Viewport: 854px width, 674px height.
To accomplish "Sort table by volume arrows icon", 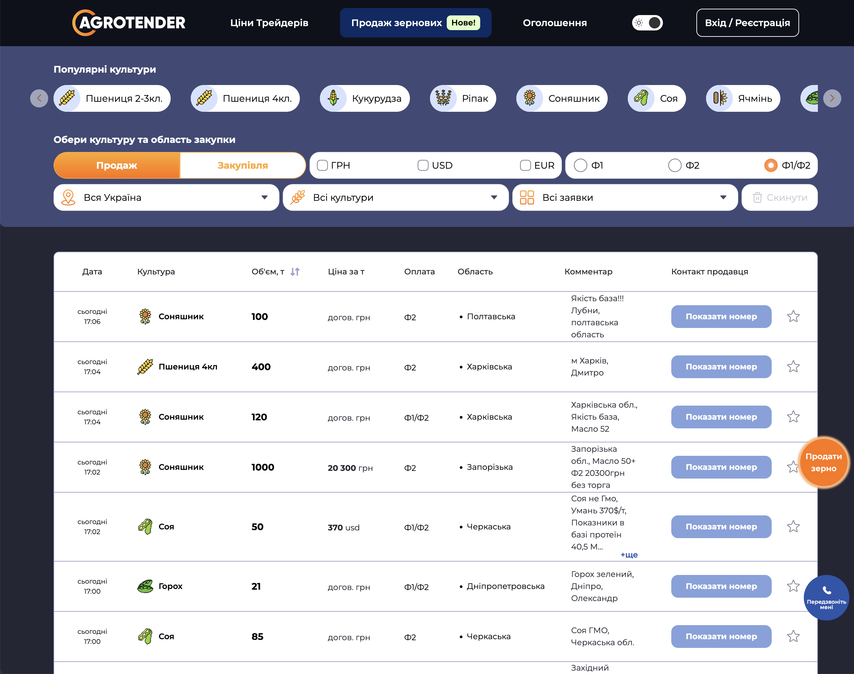I will point(295,271).
